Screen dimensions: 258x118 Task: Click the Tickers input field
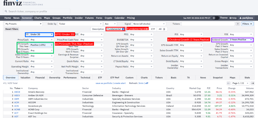pyautogui.click(x=208, y=24)
